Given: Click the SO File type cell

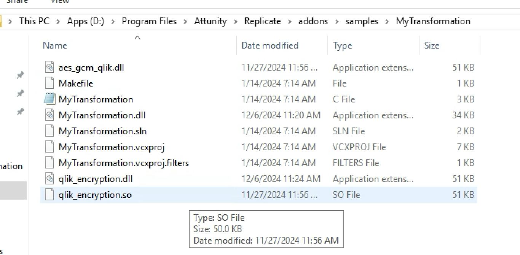Looking at the screenshot, I should coord(346,195).
